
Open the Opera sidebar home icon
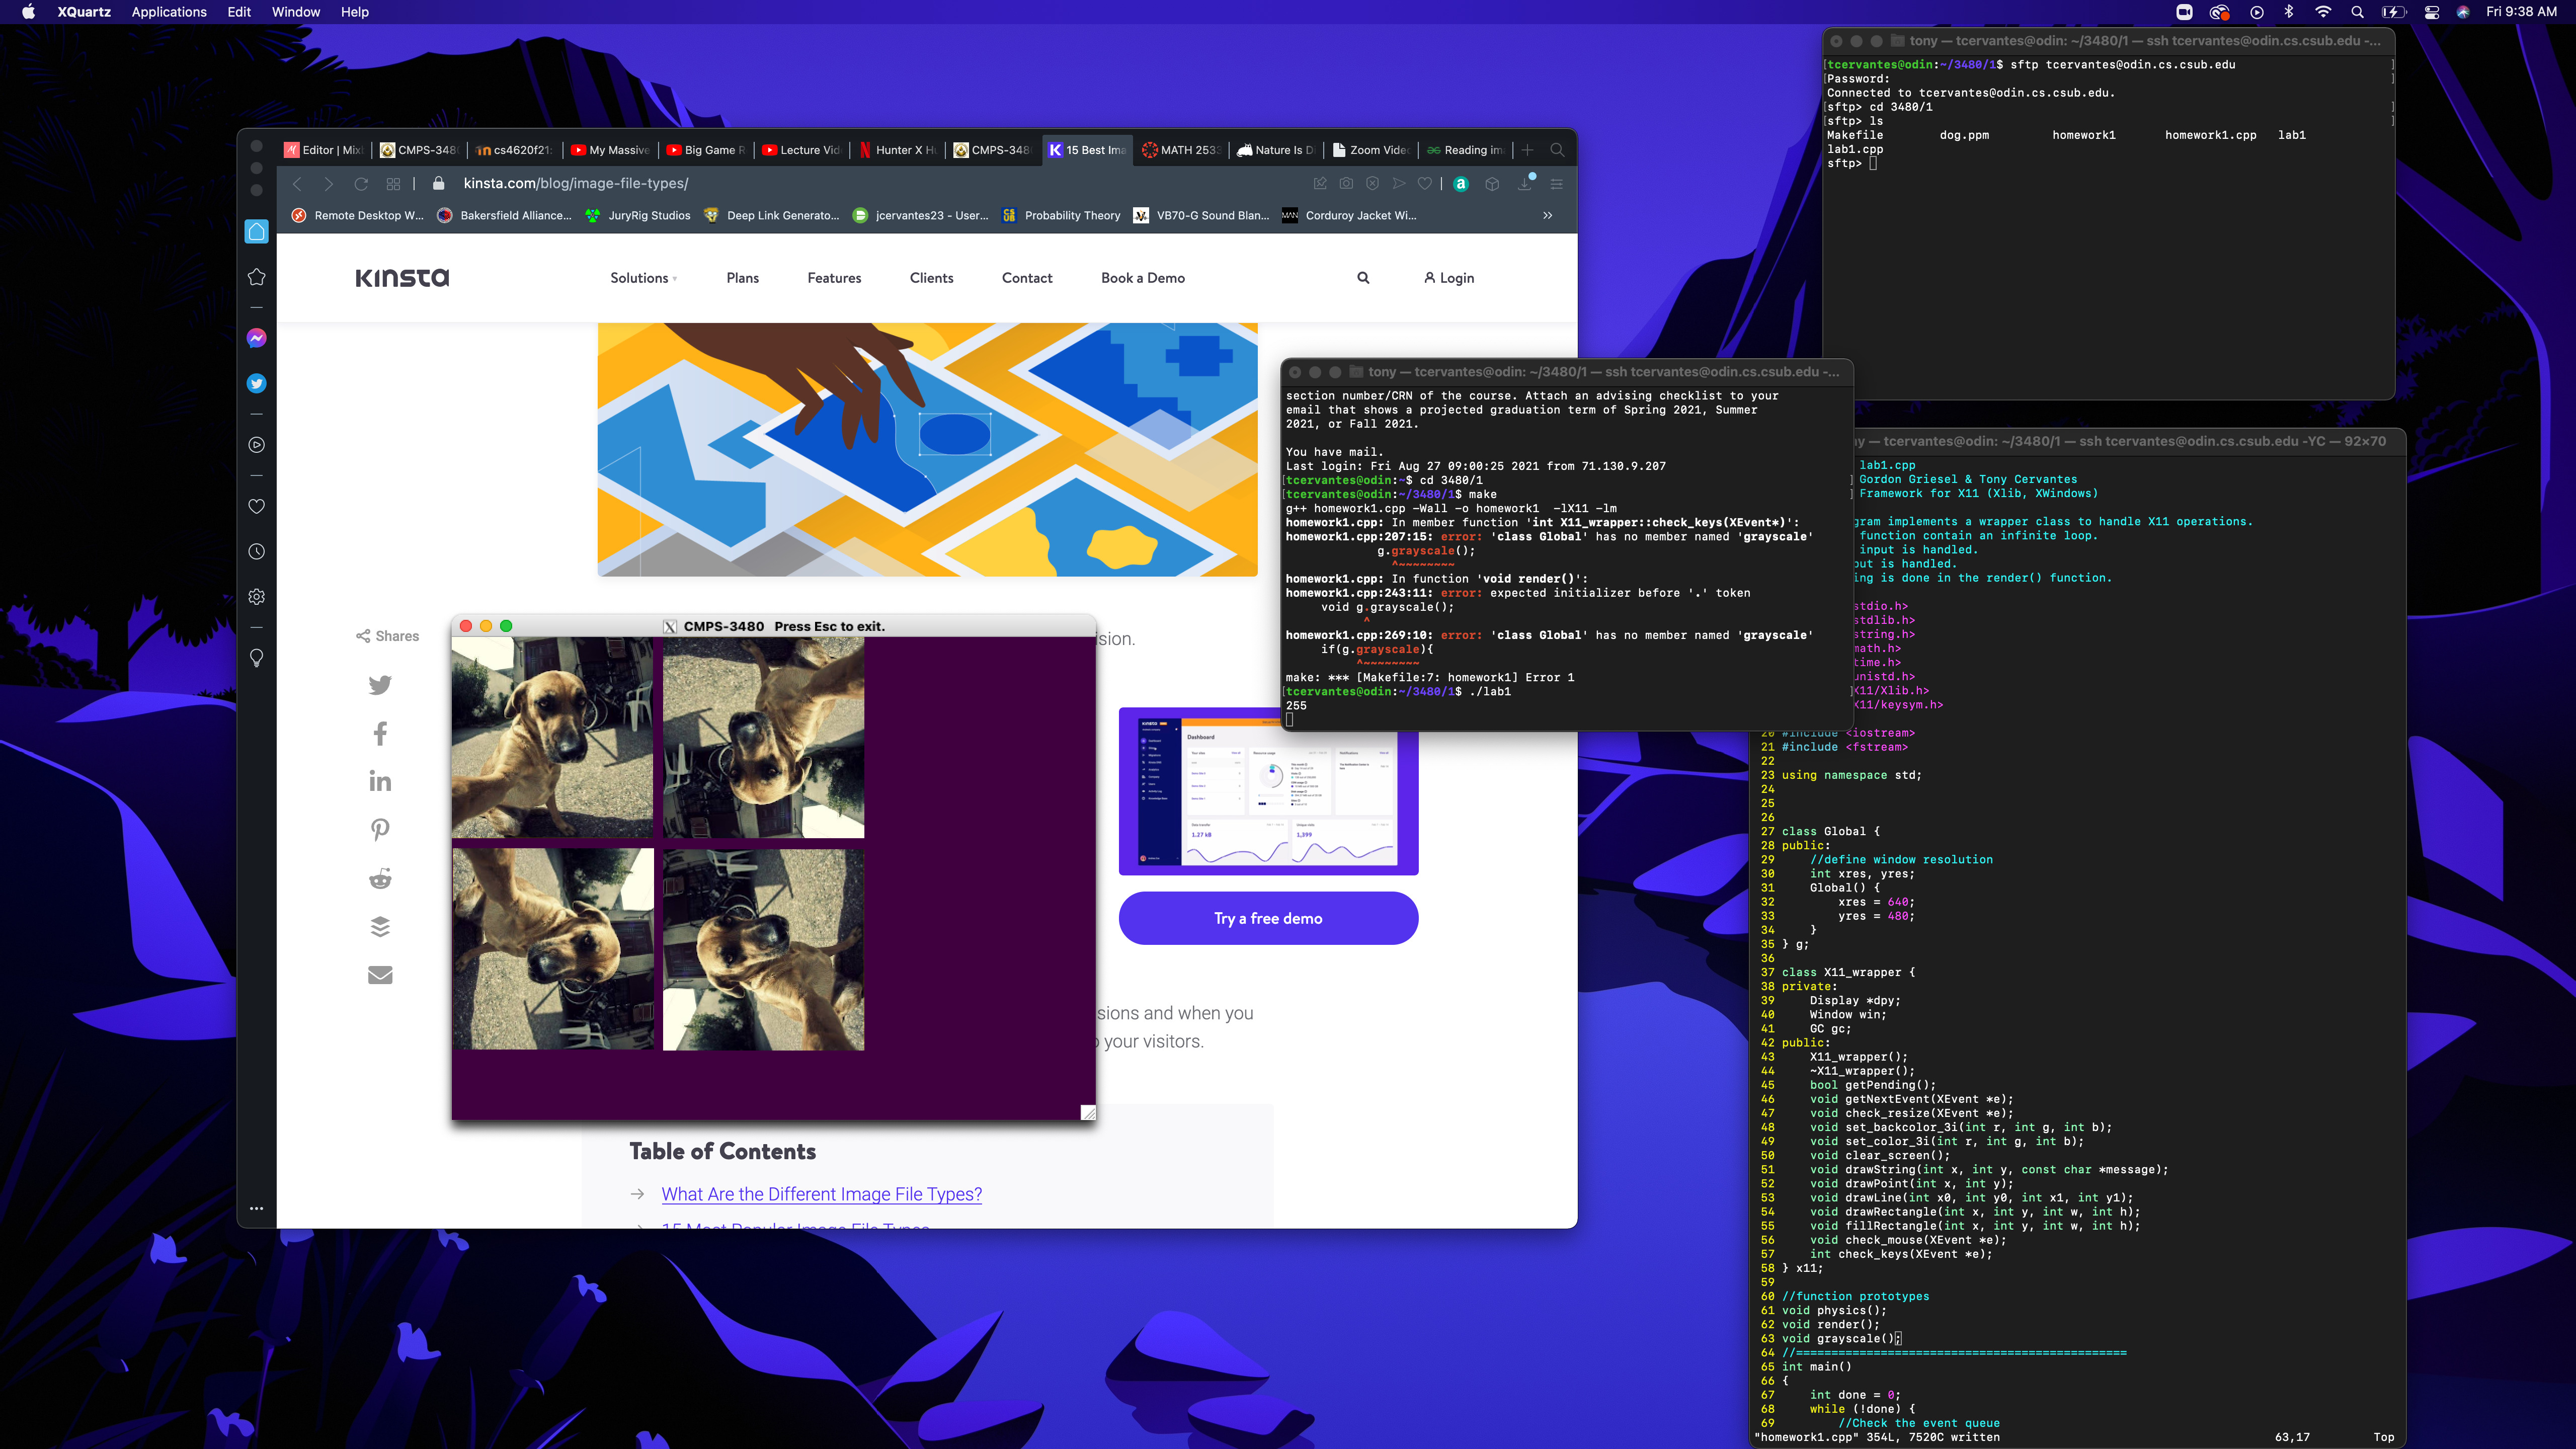click(x=256, y=232)
